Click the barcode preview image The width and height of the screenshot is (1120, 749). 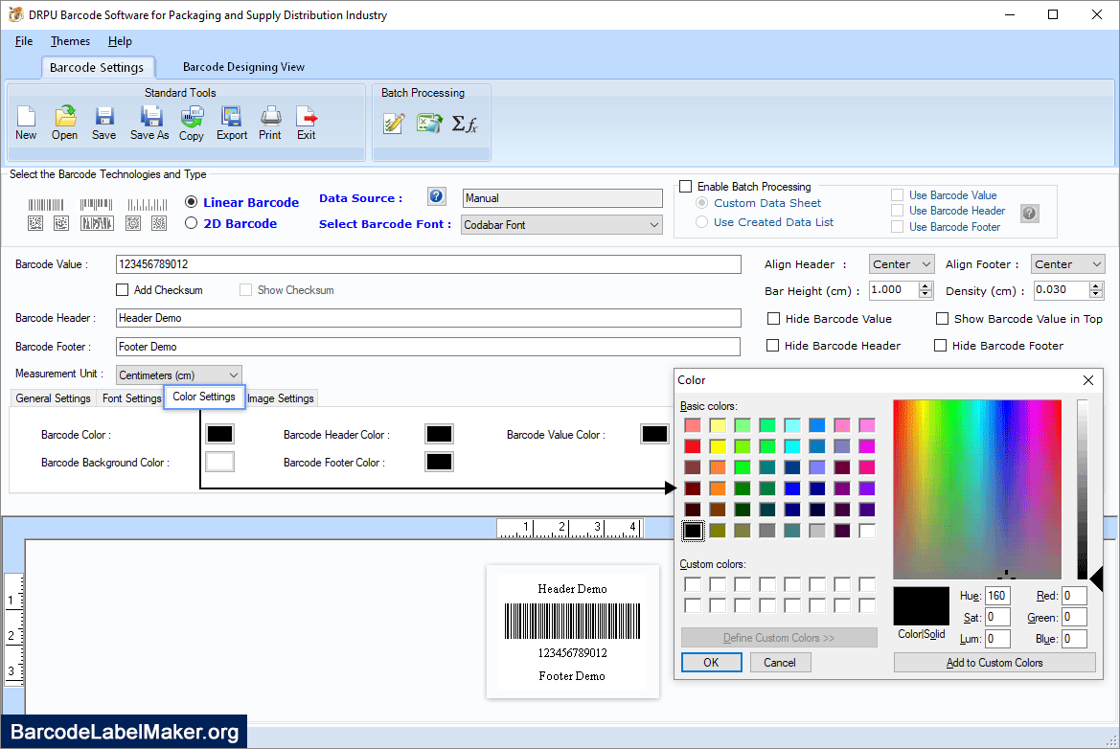tap(572, 632)
